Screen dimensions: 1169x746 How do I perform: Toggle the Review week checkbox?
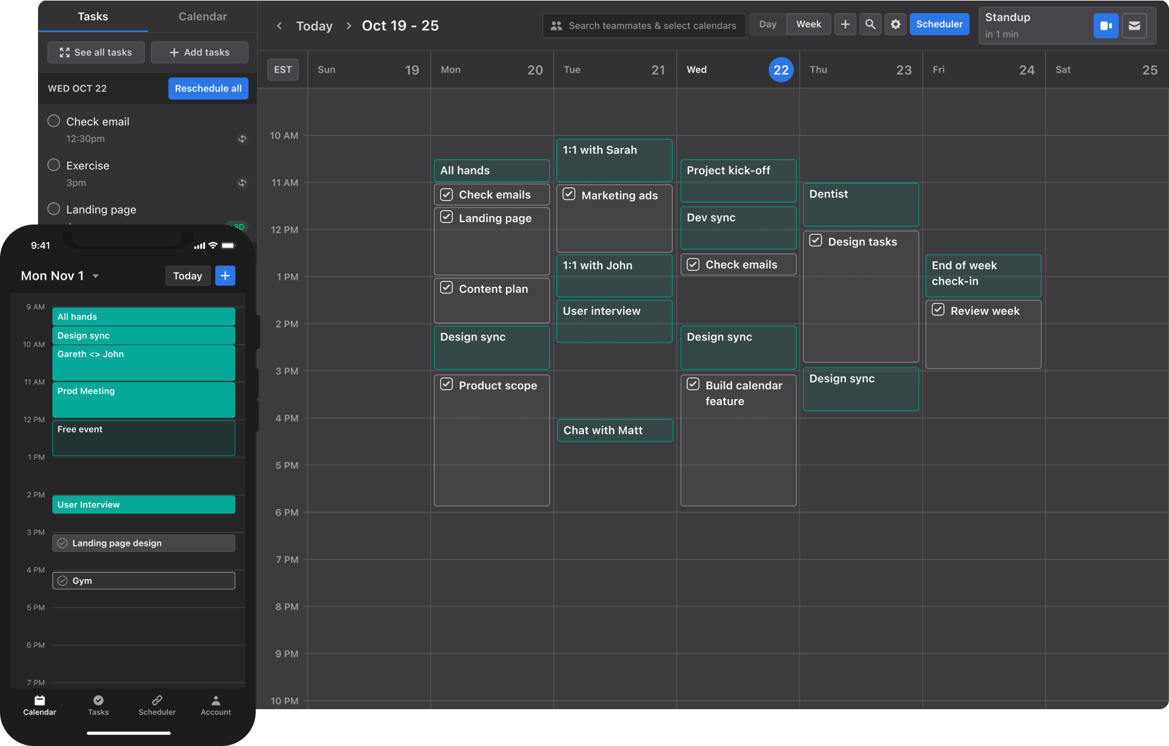point(938,310)
